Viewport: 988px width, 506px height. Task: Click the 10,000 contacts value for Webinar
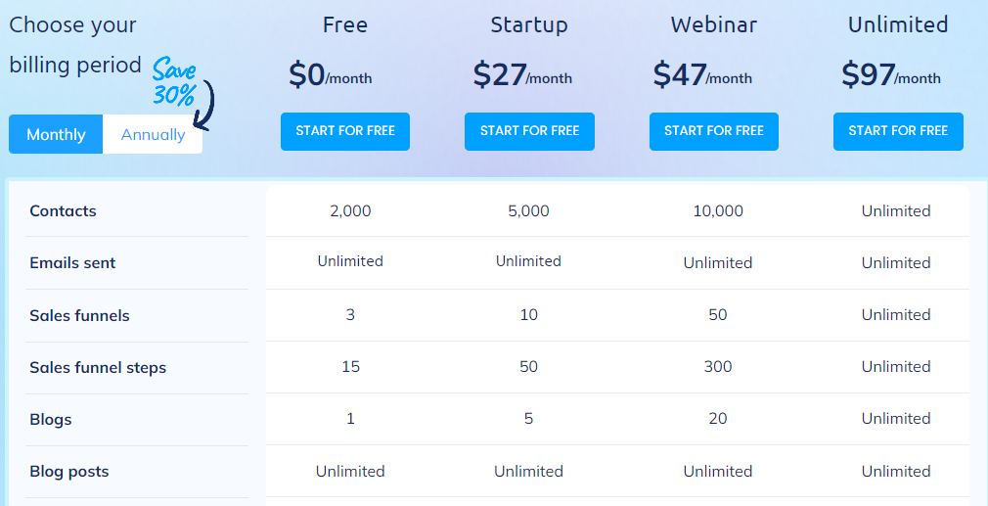coord(718,211)
